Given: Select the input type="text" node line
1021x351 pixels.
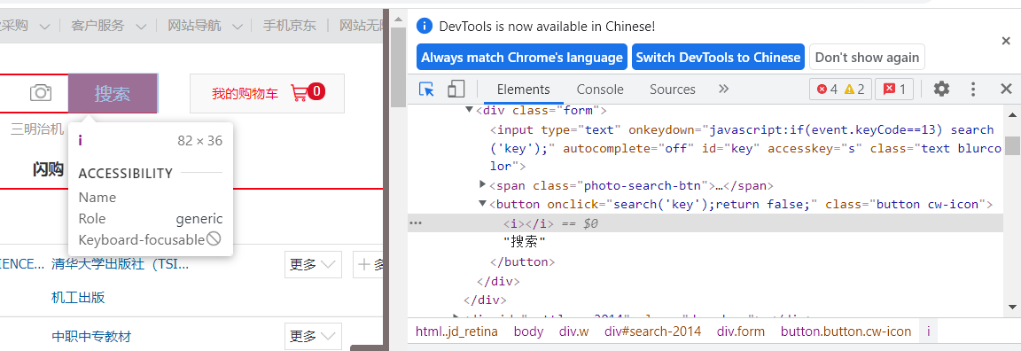Looking at the screenshot, I should tap(745, 148).
